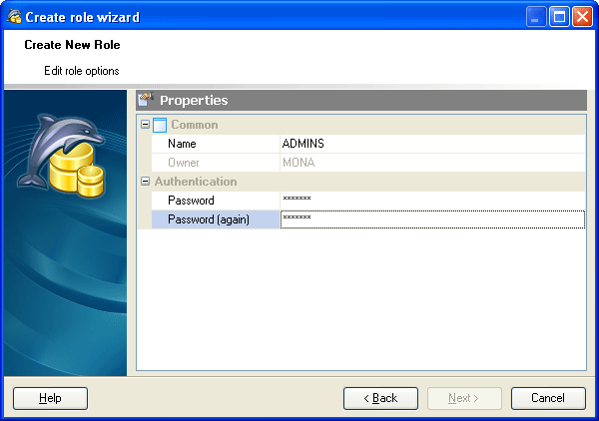Viewport: 599px width, 421px height.
Task: Select the Name property row label
Action: click(x=182, y=144)
